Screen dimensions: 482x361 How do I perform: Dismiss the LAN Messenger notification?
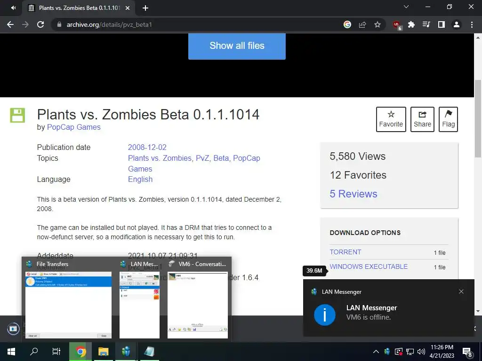[461, 291]
